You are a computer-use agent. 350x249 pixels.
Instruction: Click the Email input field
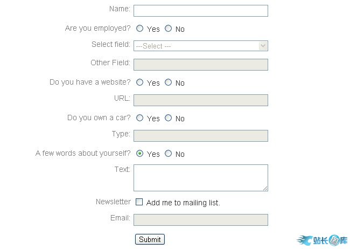click(200, 220)
